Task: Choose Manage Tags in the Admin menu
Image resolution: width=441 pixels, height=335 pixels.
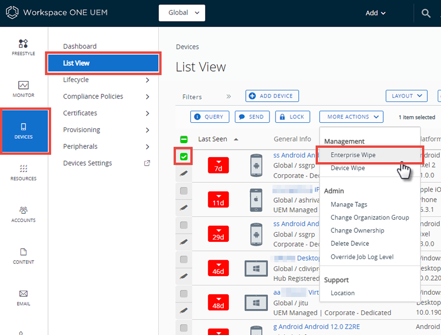Action: (349, 204)
